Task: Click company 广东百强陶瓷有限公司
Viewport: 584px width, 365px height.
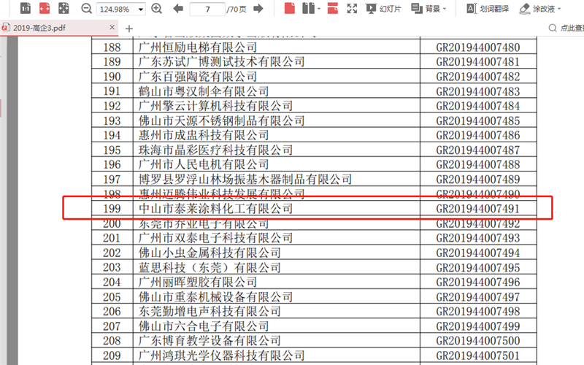Action: click(198, 77)
